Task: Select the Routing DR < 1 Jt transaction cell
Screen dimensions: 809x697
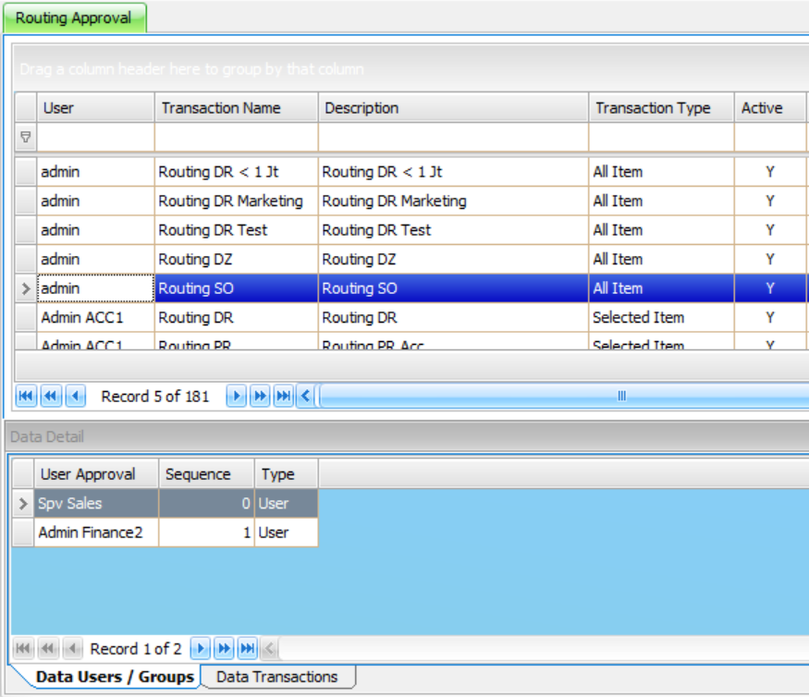Action: coord(237,172)
